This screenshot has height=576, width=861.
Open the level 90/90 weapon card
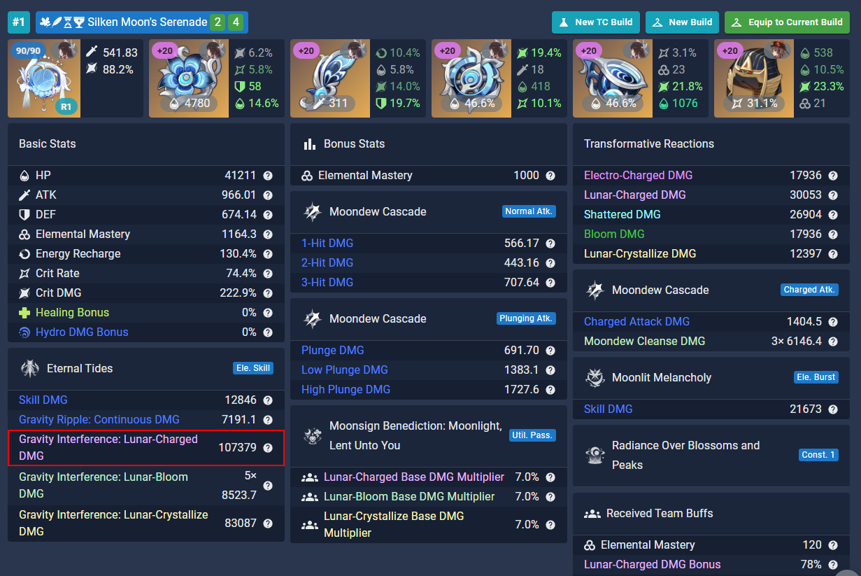(44, 78)
